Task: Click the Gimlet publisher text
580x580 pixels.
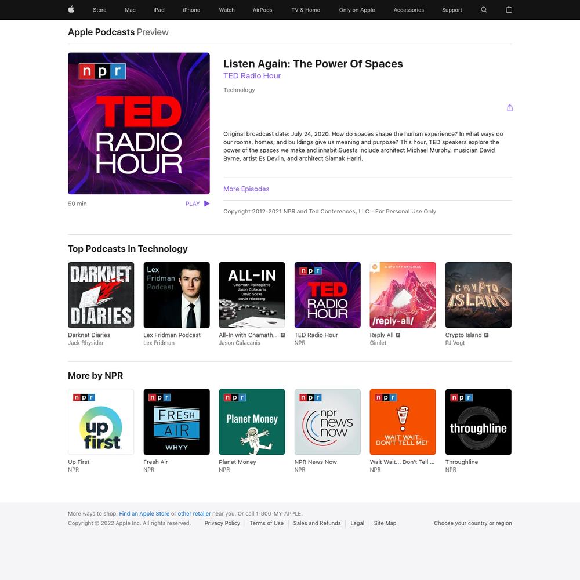Action: [378, 343]
